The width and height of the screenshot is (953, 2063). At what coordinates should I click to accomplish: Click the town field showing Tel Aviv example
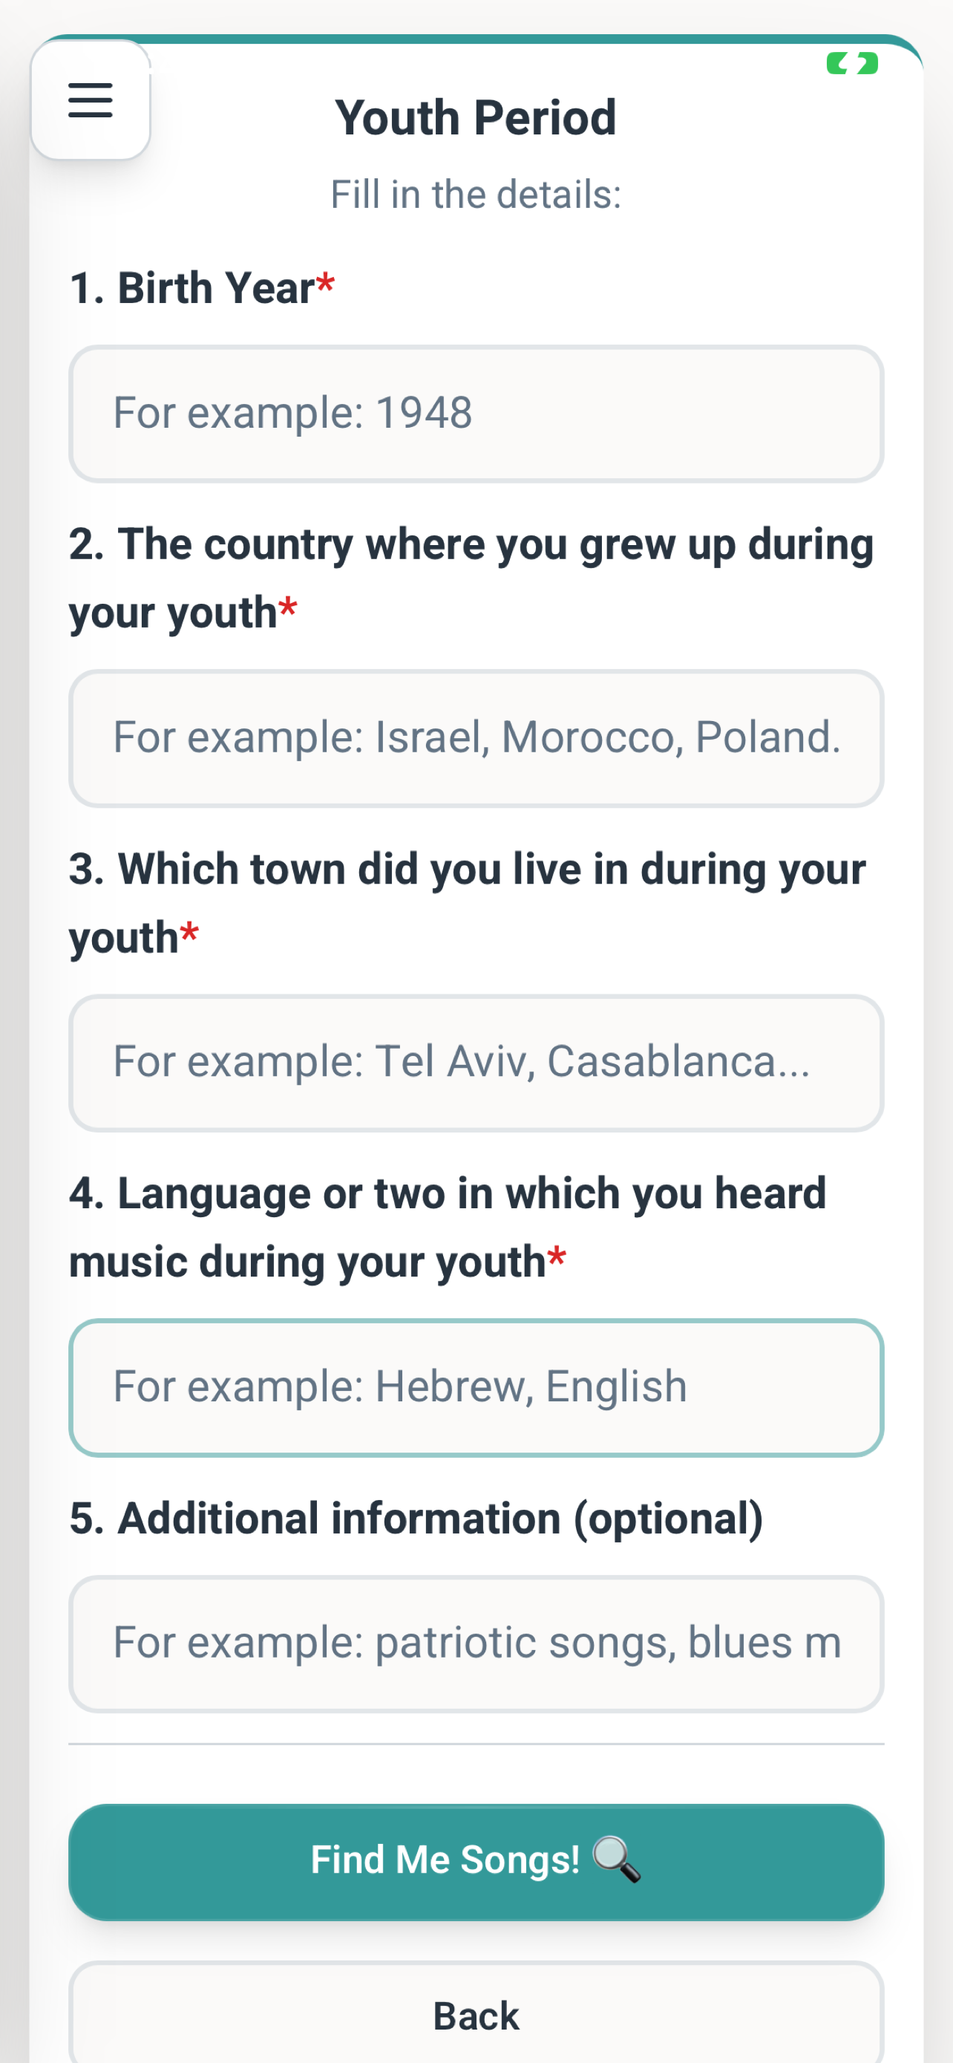click(x=476, y=1063)
